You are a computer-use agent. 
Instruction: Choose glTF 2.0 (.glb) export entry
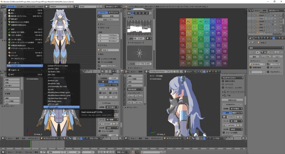[62, 107]
